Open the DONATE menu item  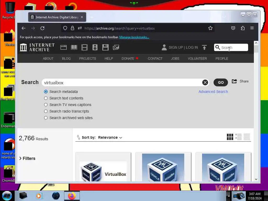128,58
